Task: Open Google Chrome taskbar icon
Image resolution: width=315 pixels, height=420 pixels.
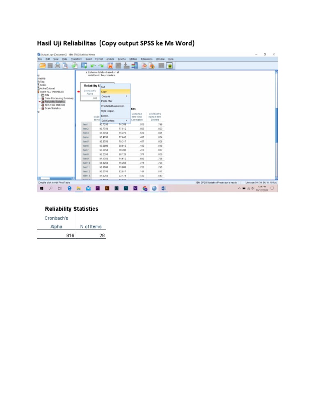Action: 145,189
